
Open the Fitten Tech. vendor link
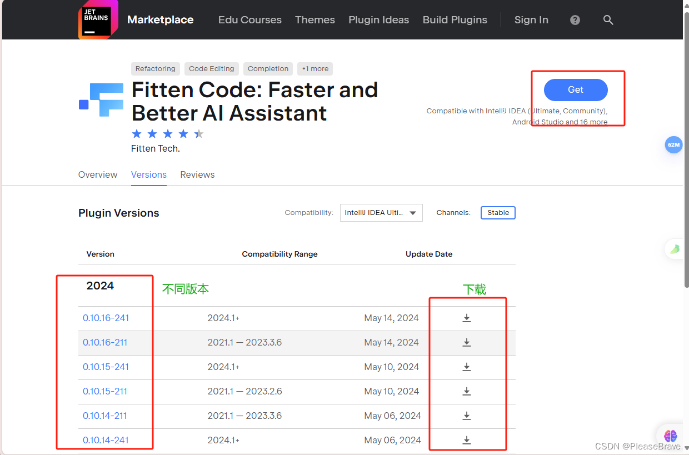[156, 148]
